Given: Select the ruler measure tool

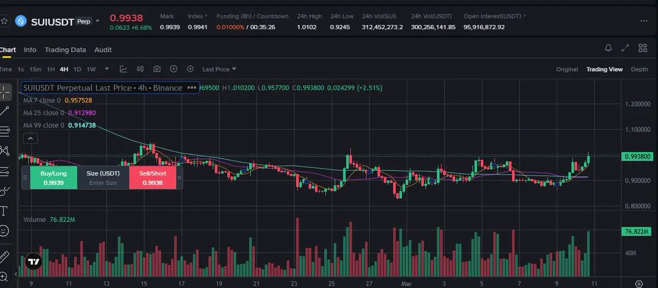Looking at the screenshot, I should [5, 256].
